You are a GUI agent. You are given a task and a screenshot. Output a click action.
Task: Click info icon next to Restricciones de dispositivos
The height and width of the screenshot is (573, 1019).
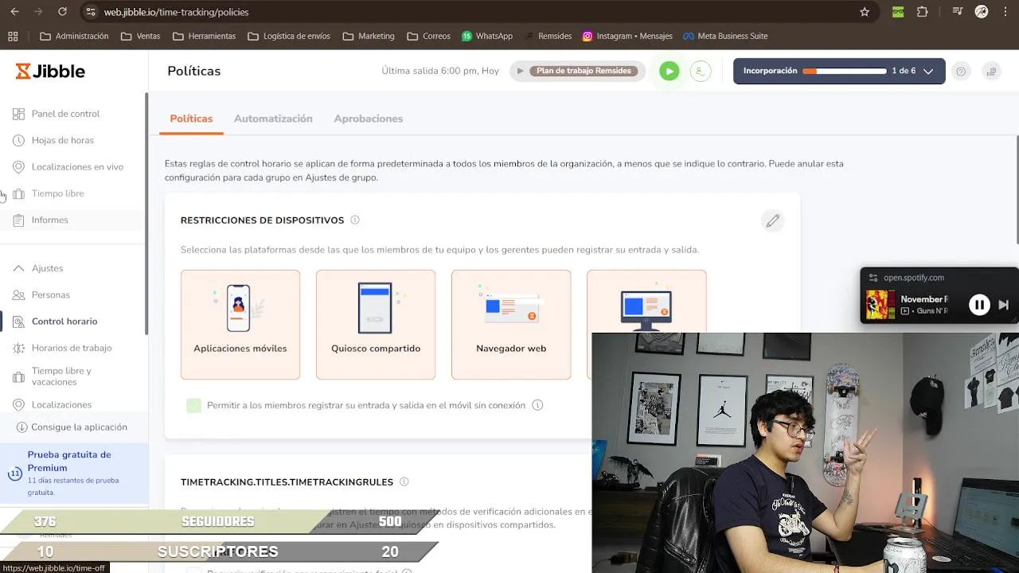pos(355,220)
